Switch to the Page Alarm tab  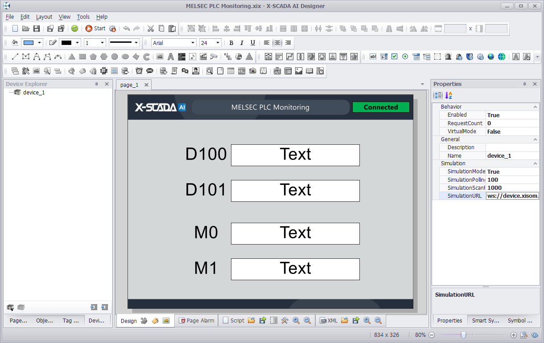pyautogui.click(x=197, y=320)
